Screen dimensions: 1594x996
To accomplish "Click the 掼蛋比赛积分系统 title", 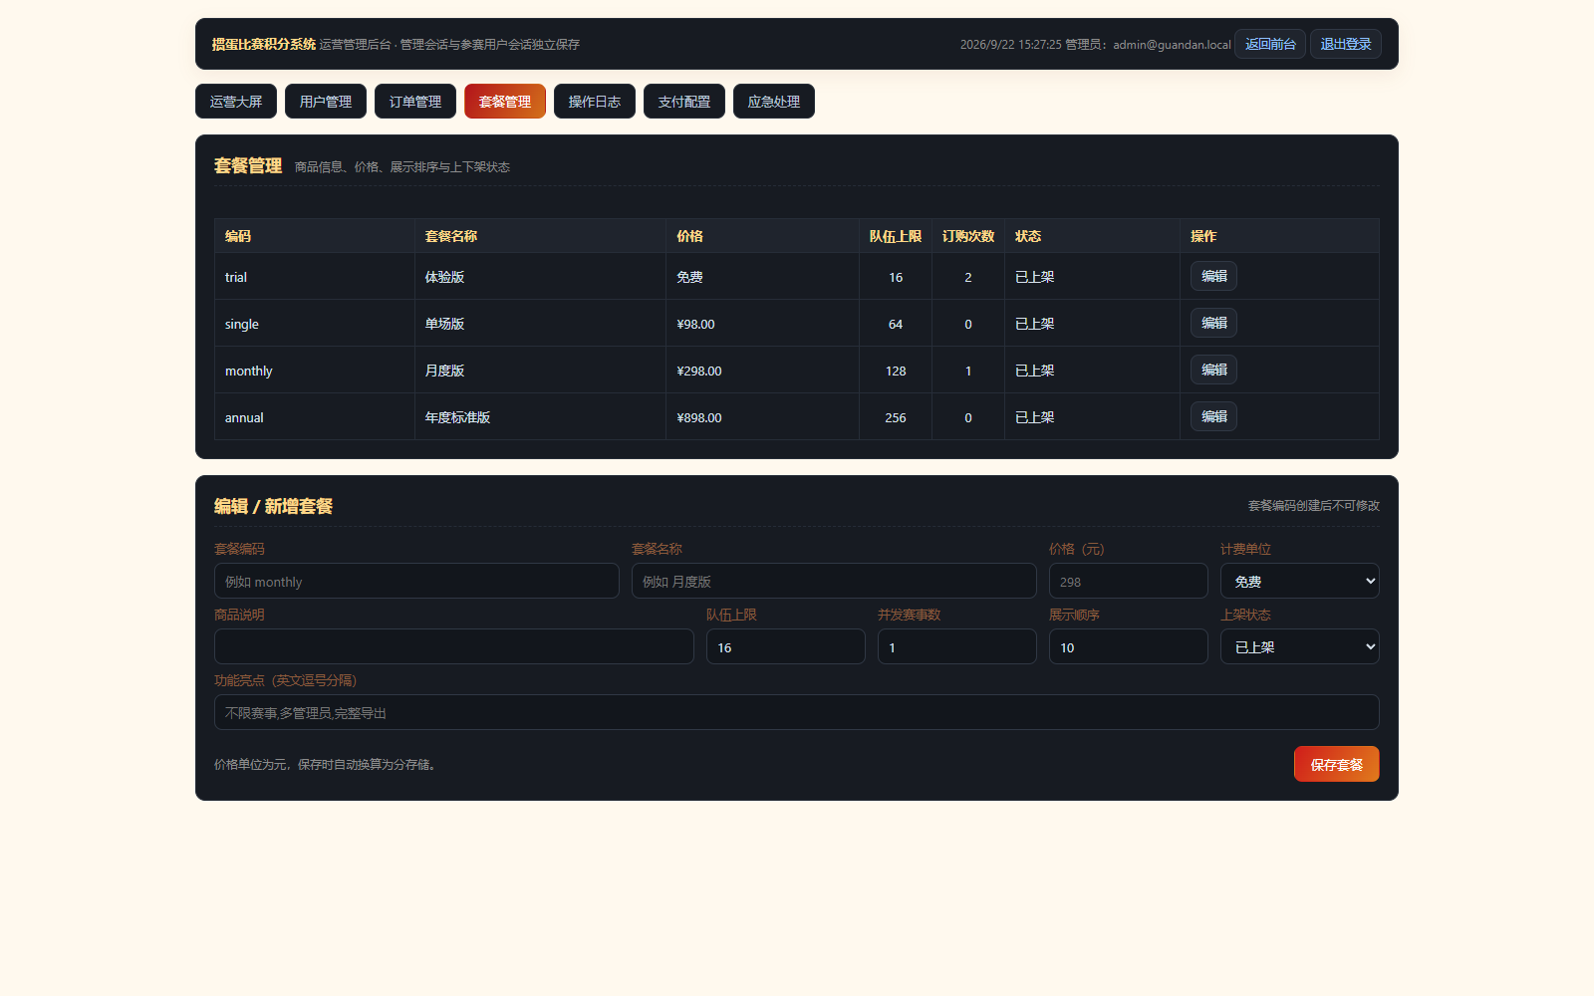I will (263, 44).
